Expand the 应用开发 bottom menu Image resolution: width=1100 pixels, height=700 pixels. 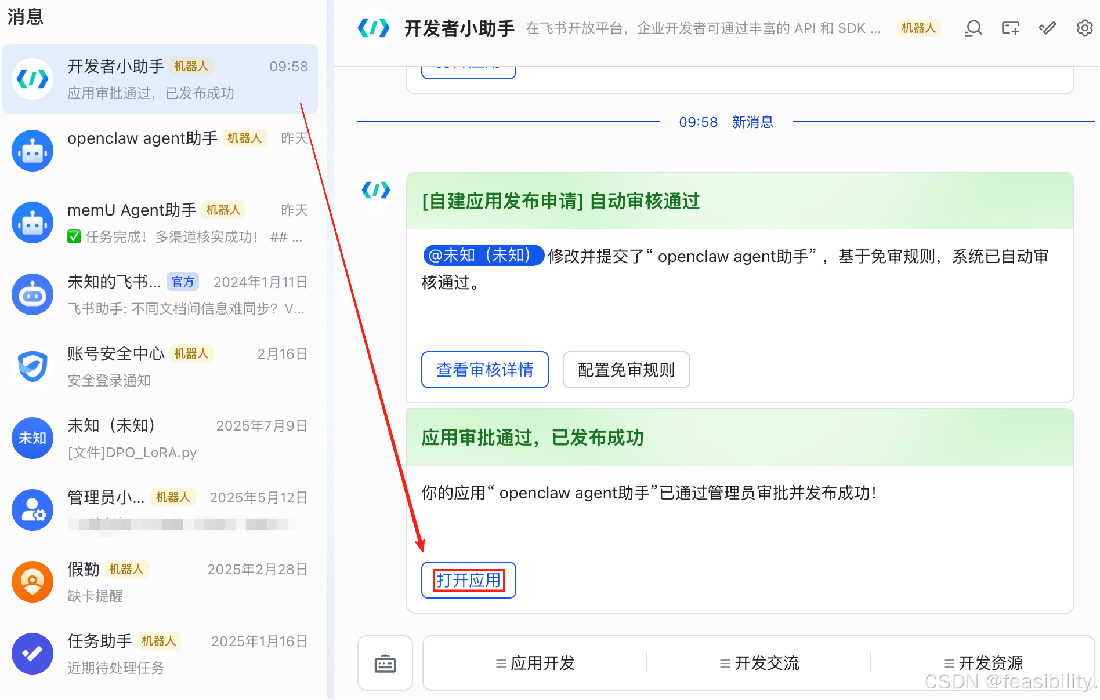pos(534,663)
